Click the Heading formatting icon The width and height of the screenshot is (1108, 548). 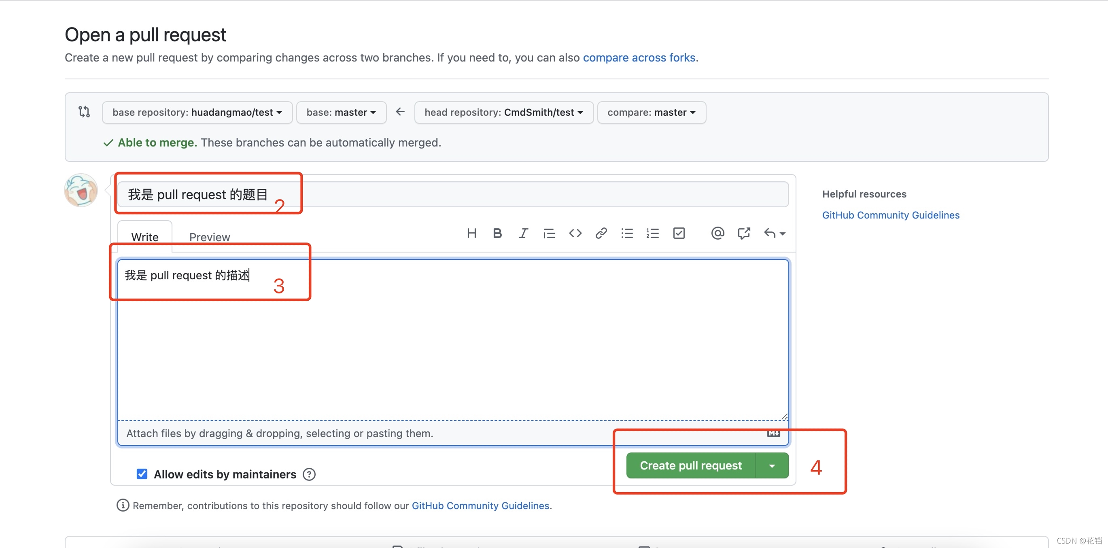471,233
